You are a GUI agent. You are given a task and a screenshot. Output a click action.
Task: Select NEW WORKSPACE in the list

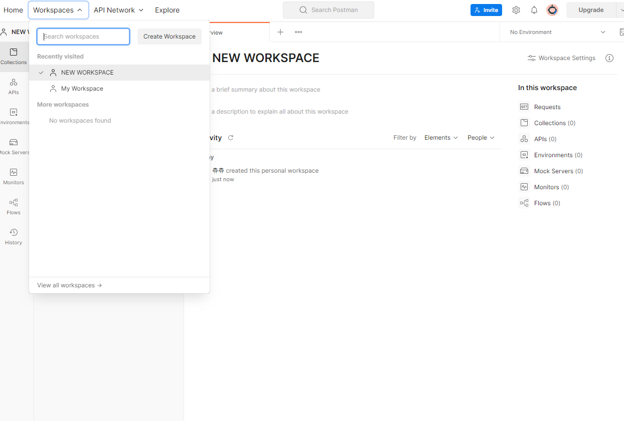119,73
